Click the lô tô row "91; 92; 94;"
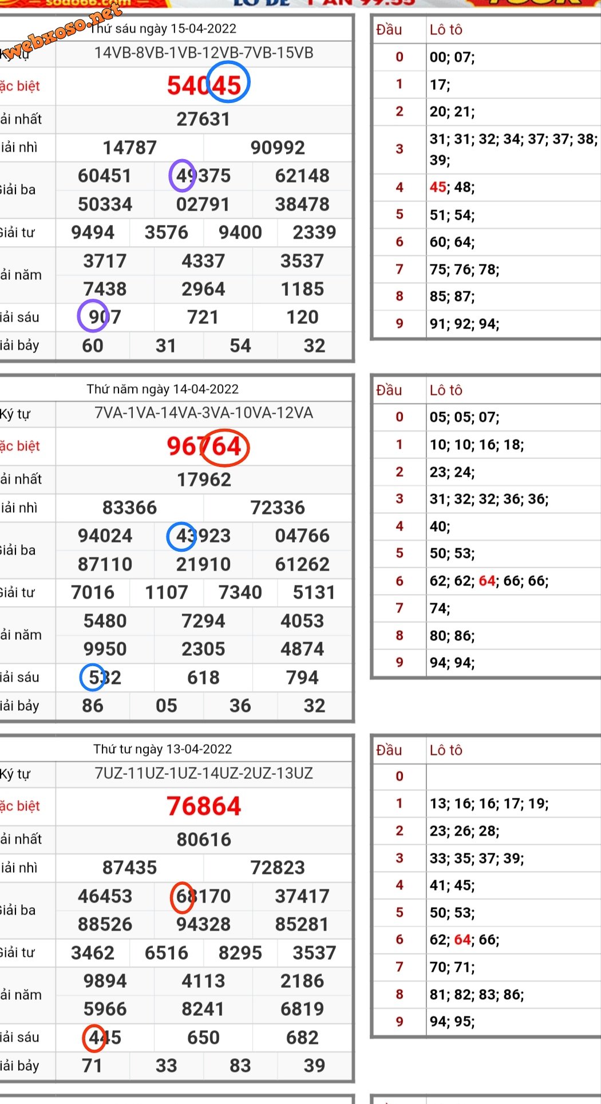 tap(464, 324)
